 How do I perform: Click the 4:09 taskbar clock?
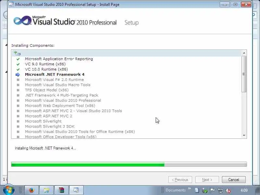pos(244,190)
